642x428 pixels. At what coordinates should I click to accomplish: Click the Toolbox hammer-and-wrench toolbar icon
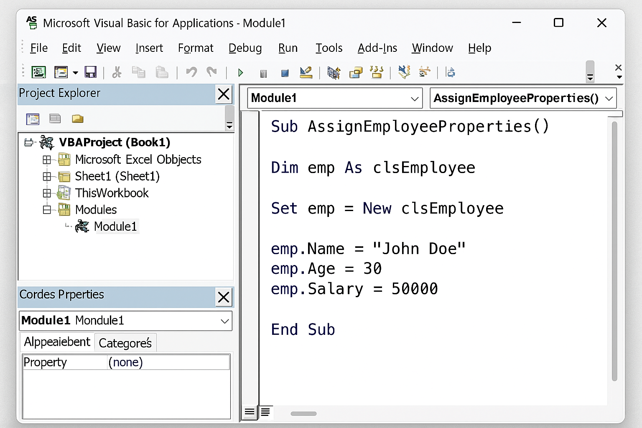404,72
